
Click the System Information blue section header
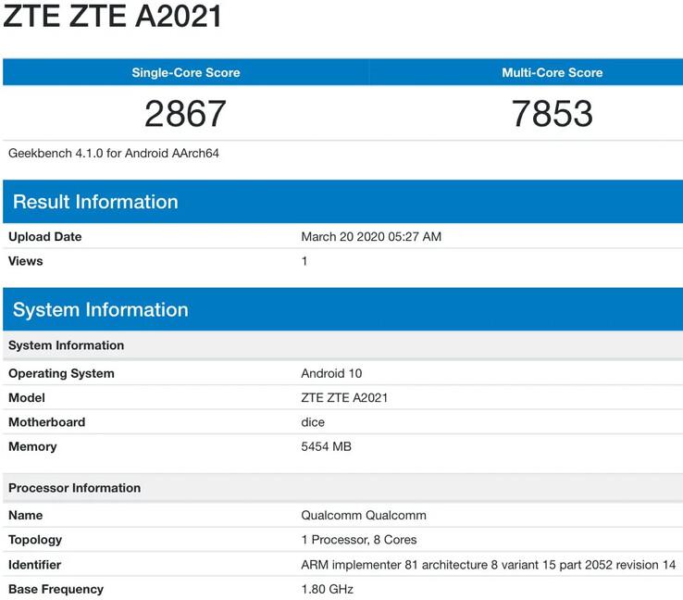(100, 309)
